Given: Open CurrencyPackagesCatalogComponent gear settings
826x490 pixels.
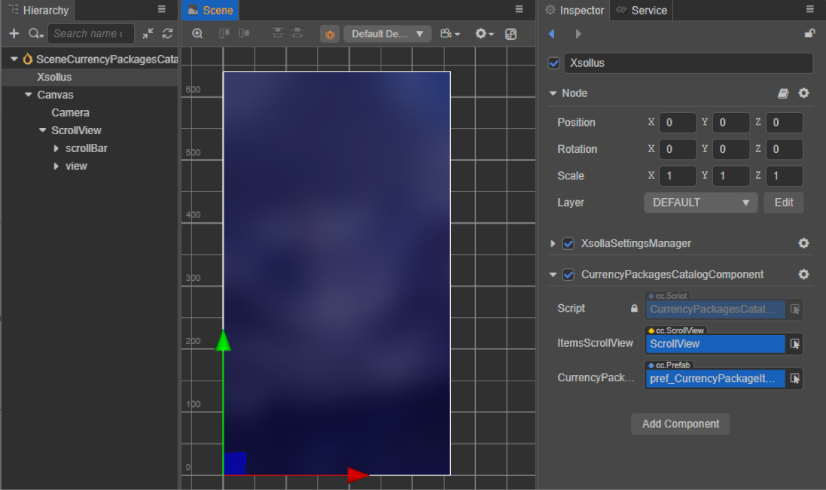Looking at the screenshot, I should pos(803,275).
